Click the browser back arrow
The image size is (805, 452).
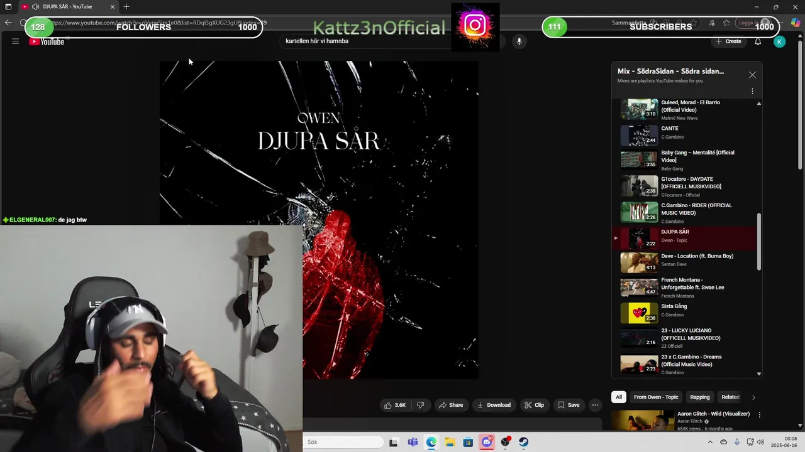(x=8, y=23)
